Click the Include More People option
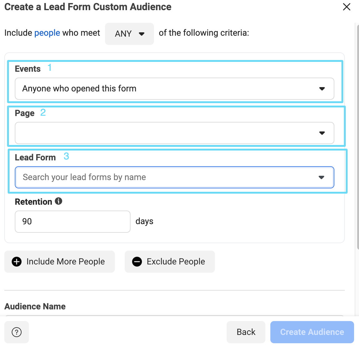The height and width of the screenshot is (346, 359). pyautogui.click(x=59, y=261)
